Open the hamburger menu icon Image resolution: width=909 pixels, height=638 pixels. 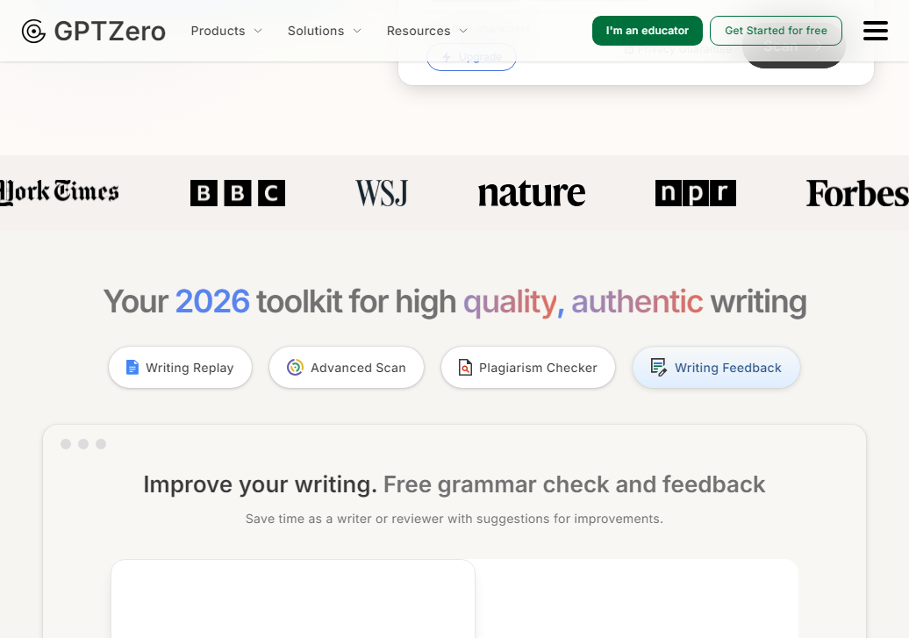(x=875, y=31)
